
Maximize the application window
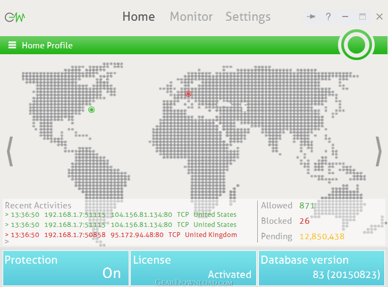(x=362, y=17)
